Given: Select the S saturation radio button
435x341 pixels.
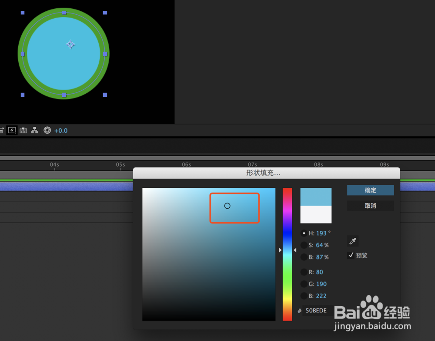Looking at the screenshot, I should tap(304, 245).
